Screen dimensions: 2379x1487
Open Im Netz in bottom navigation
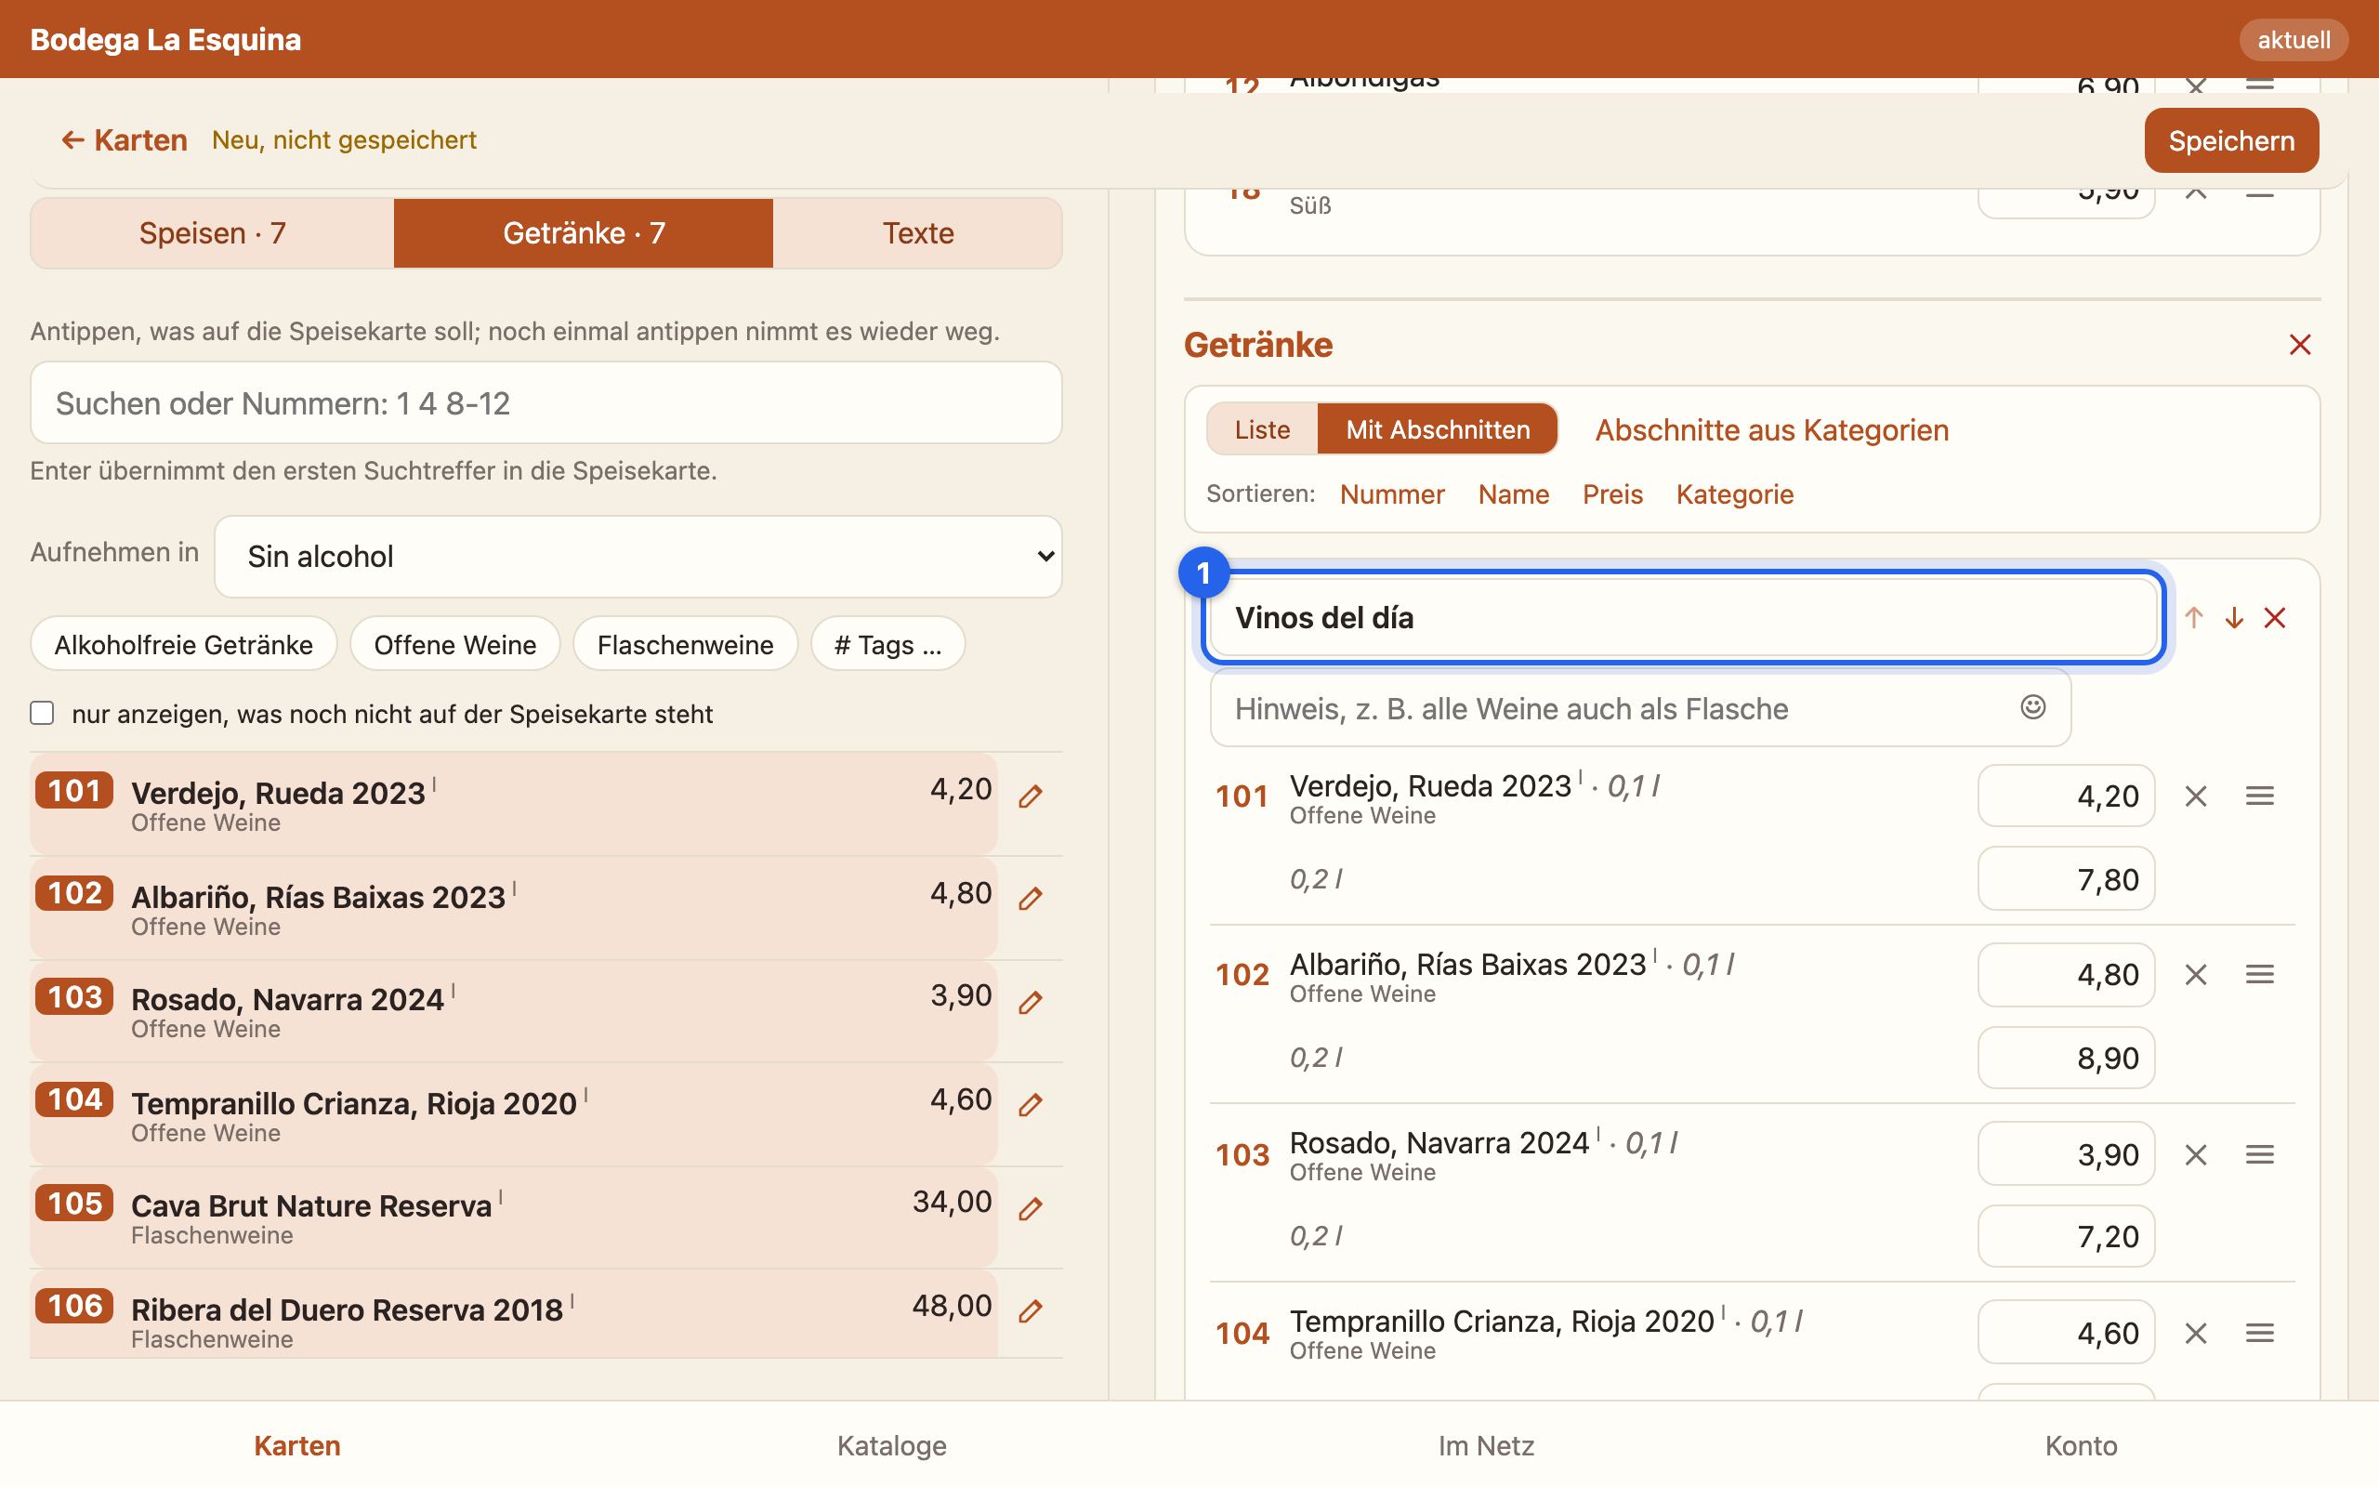(1485, 1446)
